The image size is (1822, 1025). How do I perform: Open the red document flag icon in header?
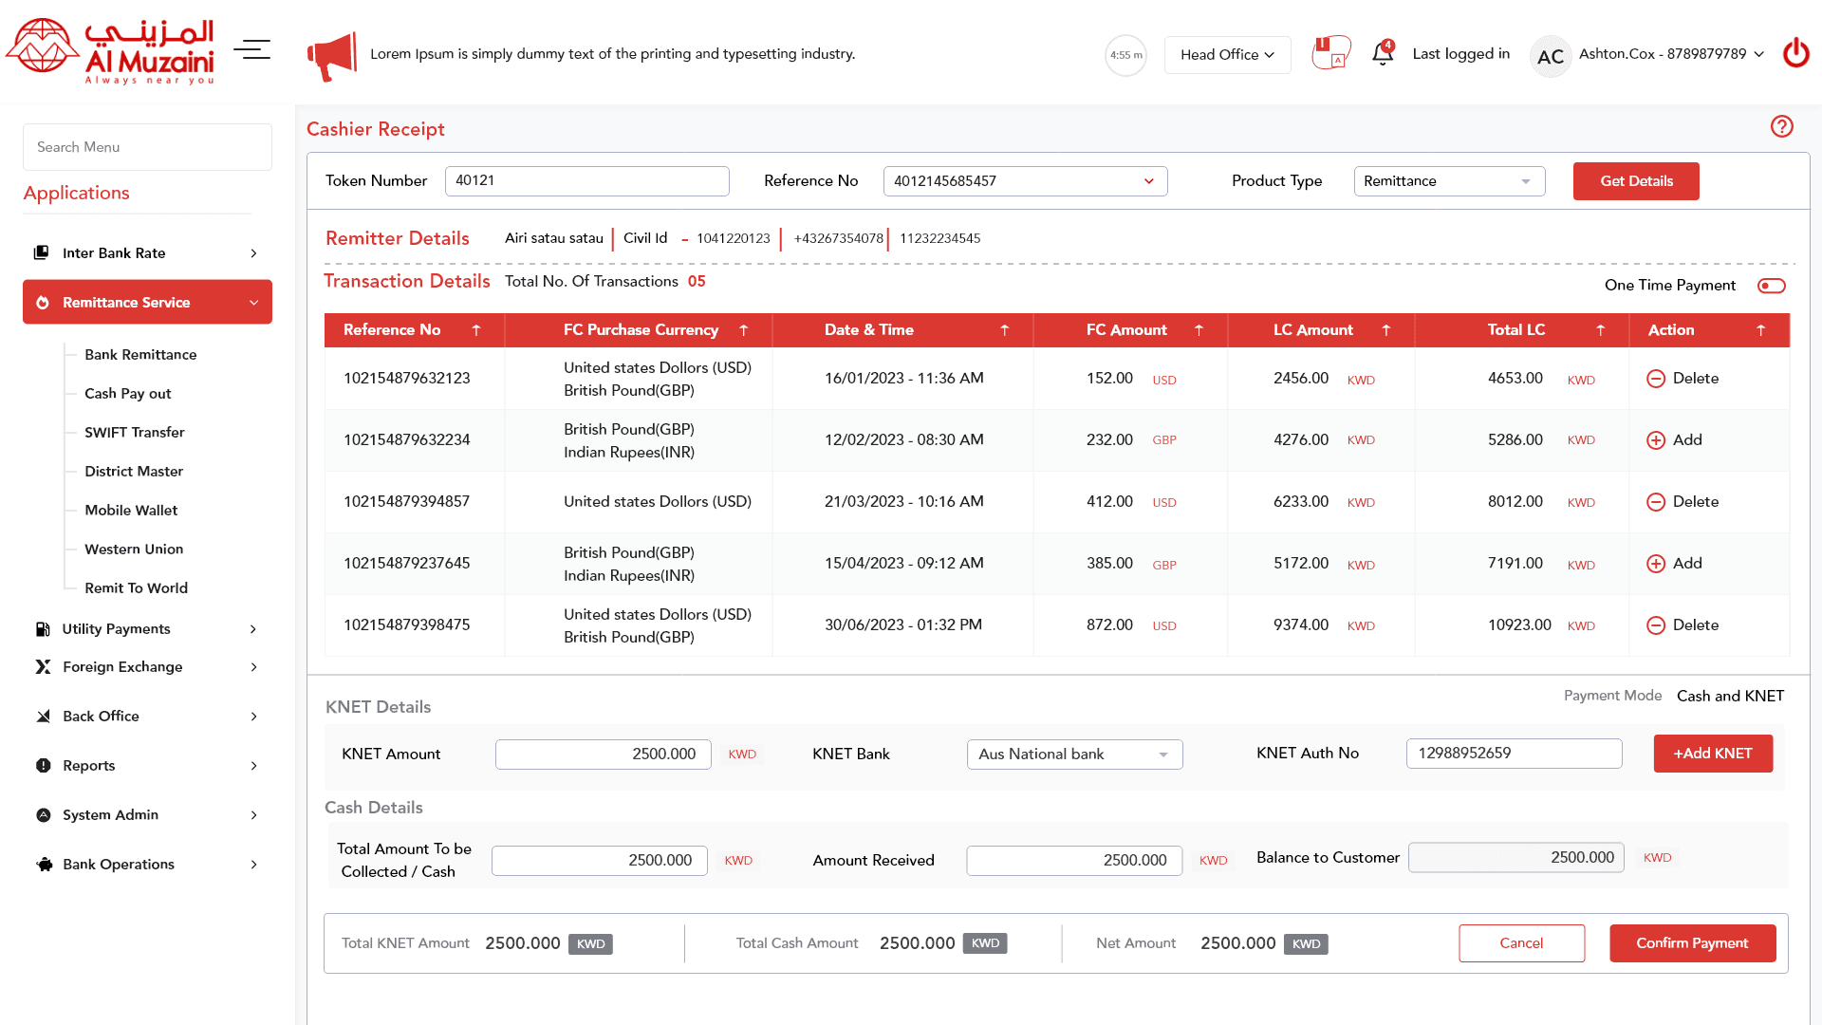[x=1331, y=52]
